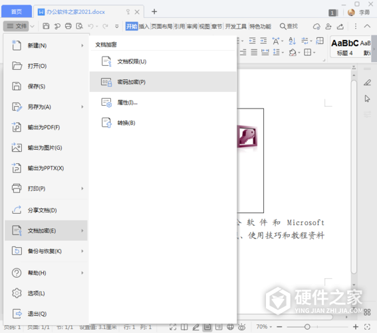Open the 审阅 ribbon tab
This screenshot has width=377, height=333.
(x=192, y=26)
